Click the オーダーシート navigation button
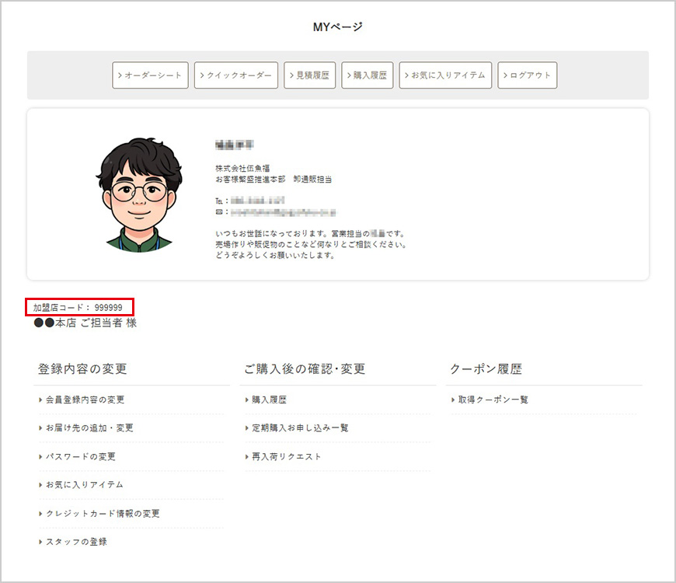Image resolution: width=676 pixels, height=583 pixels. coord(150,75)
